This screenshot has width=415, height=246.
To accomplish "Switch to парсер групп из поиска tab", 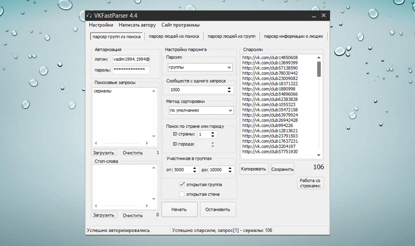I will tap(116, 37).
